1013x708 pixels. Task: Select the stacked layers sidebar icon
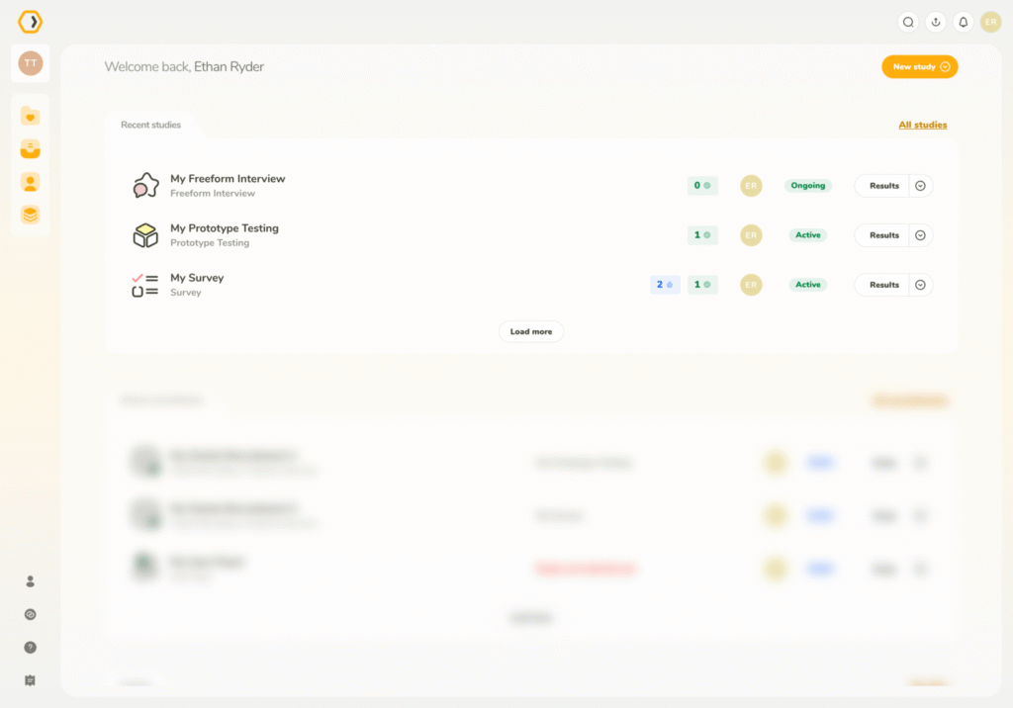pyautogui.click(x=31, y=215)
